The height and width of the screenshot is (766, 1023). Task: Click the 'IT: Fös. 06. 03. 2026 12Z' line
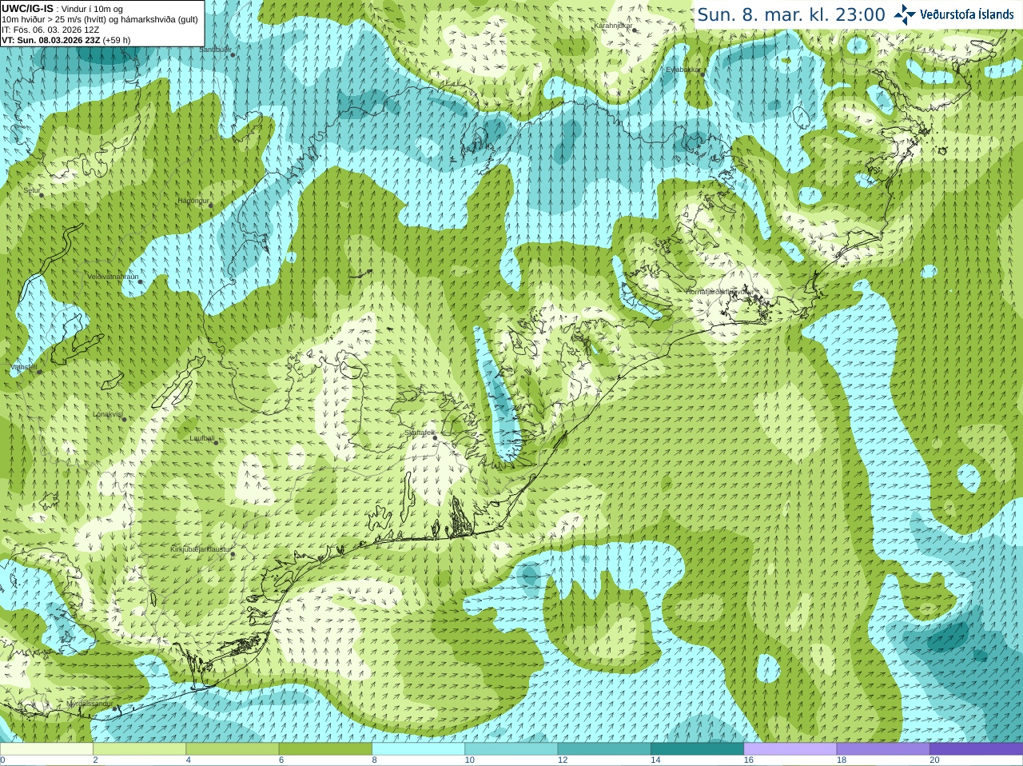[50, 30]
